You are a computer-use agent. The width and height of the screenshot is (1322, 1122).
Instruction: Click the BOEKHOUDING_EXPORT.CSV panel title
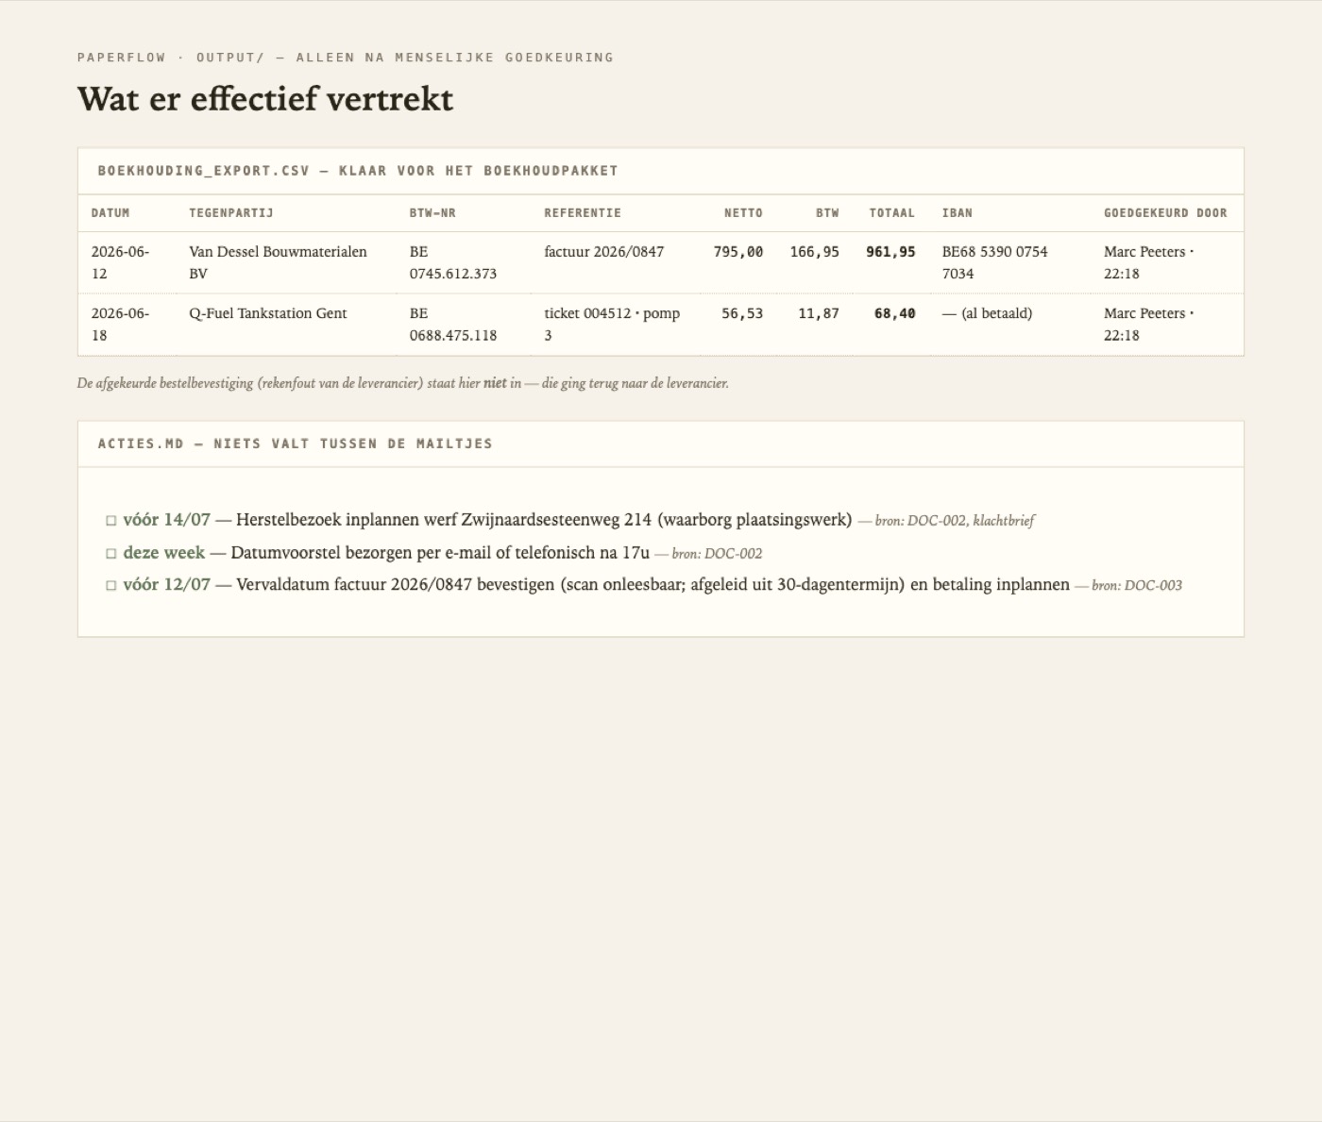358,171
